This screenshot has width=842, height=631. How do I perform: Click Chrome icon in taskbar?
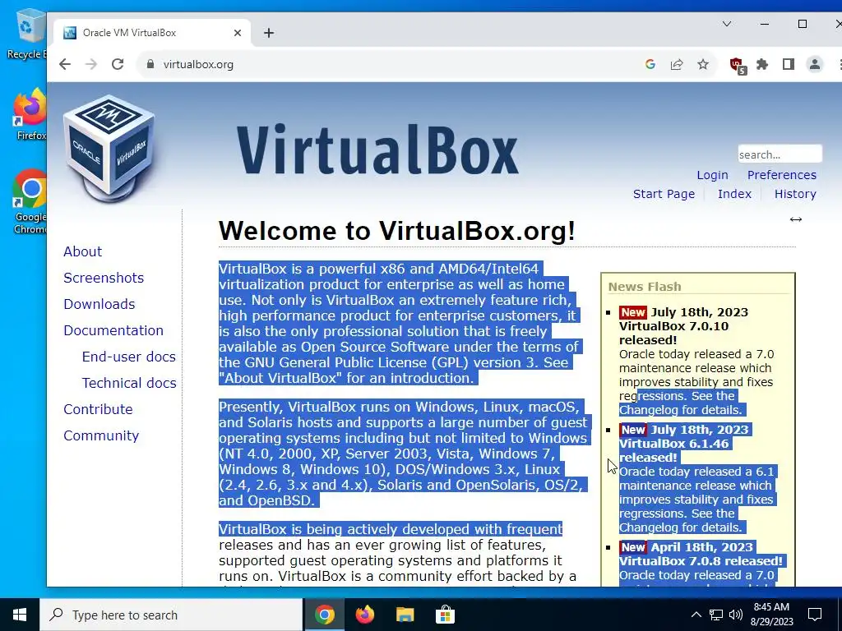[x=324, y=615]
